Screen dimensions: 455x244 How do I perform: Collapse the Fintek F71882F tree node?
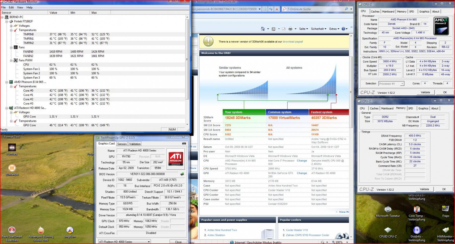7,22
